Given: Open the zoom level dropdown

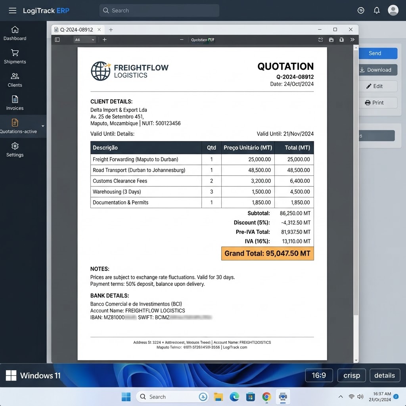Looking at the screenshot, I should point(85,40).
